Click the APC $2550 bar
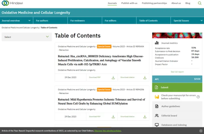204x134 pixels. tap(177, 79)
